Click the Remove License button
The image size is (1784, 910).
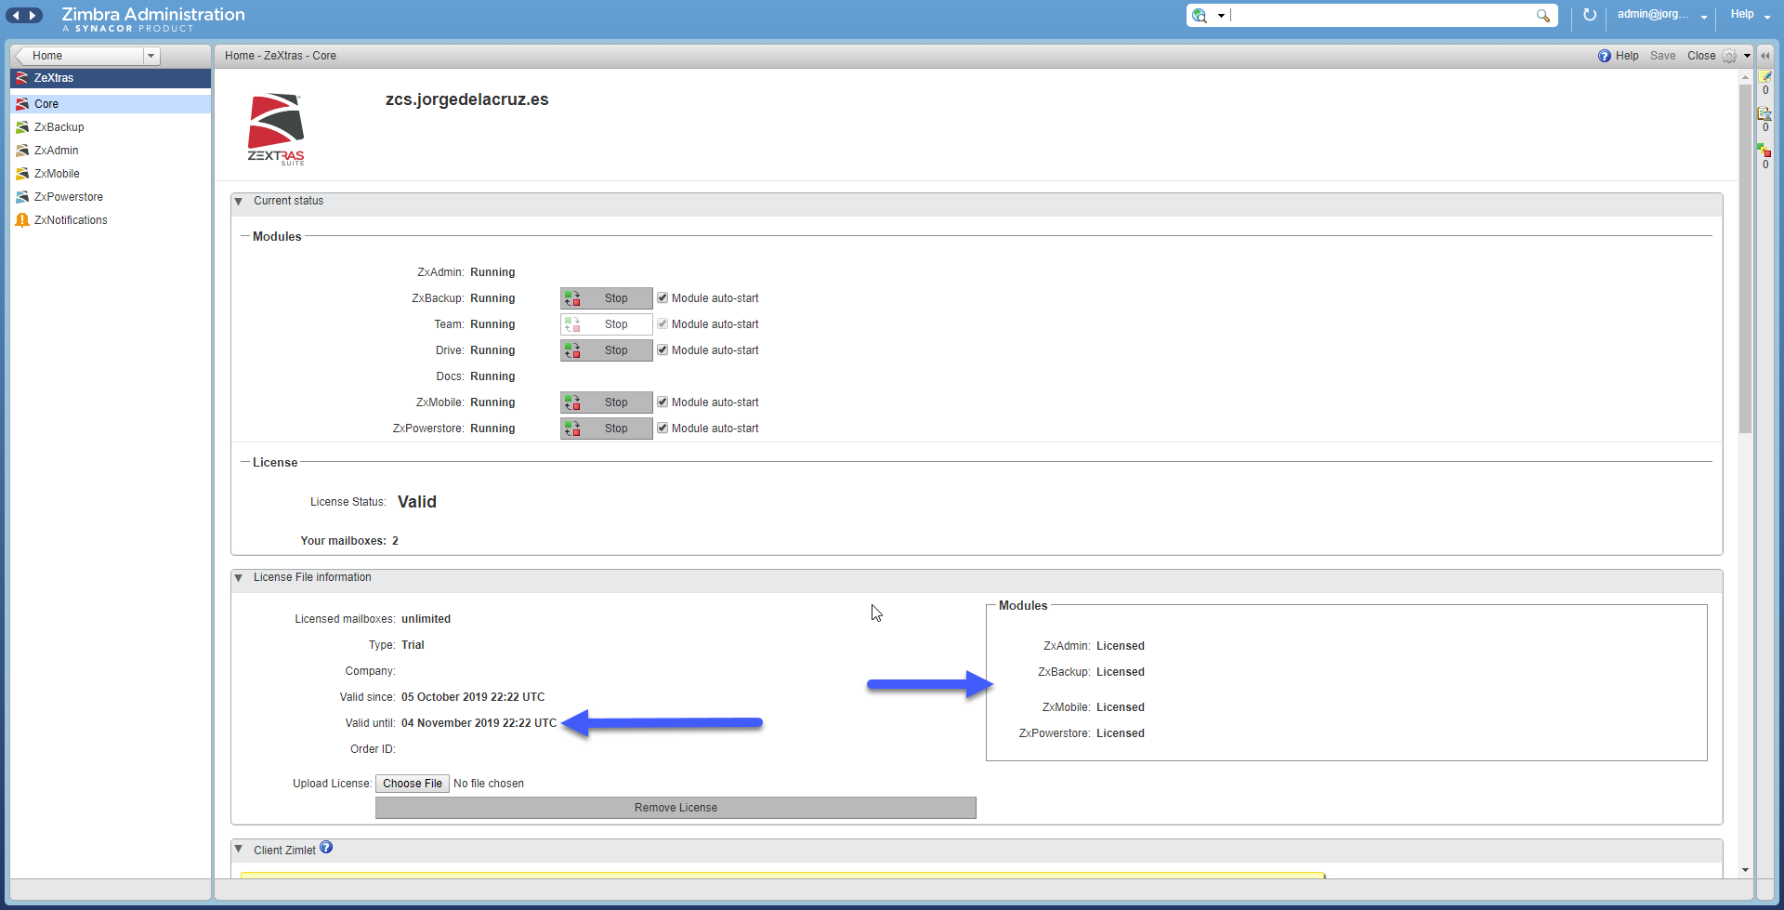(676, 808)
